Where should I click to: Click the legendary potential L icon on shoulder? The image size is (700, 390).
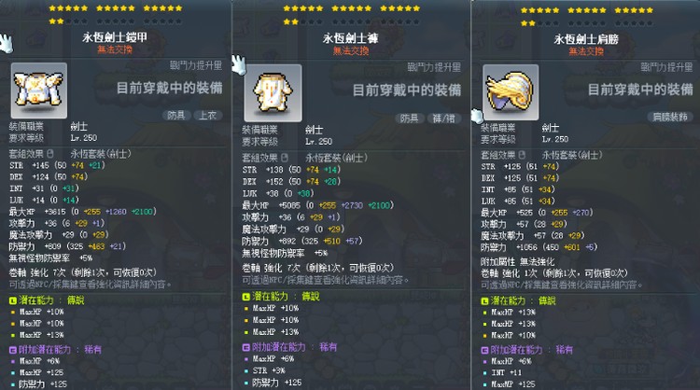coord(484,301)
